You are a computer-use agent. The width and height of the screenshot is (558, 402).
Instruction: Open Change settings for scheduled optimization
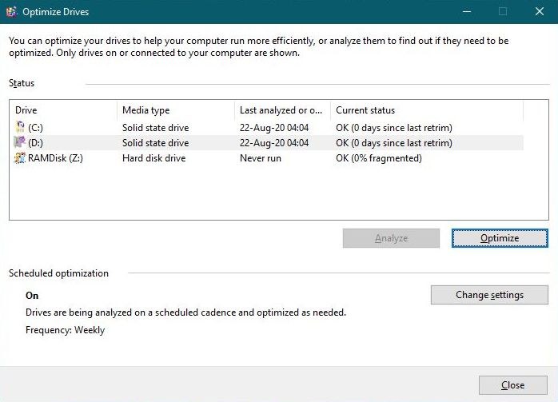pos(489,295)
